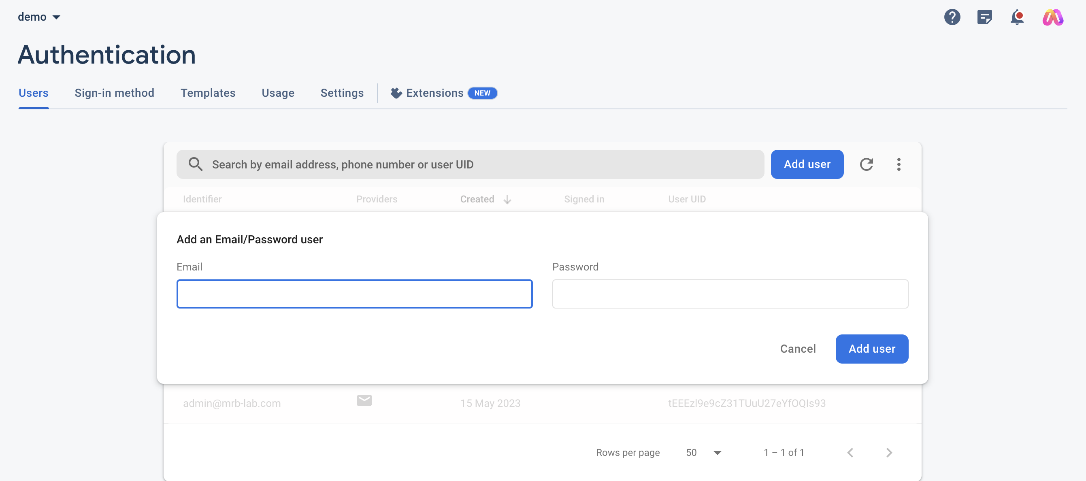1086x481 pixels.
Task: Open the help question mark icon
Action: [952, 17]
